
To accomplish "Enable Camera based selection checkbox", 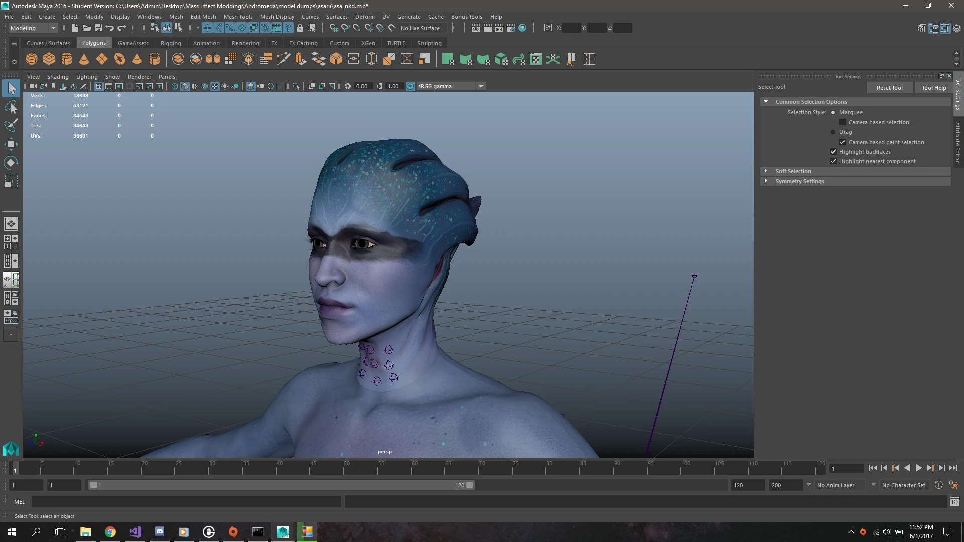I will pyautogui.click(x=843, y=122).
